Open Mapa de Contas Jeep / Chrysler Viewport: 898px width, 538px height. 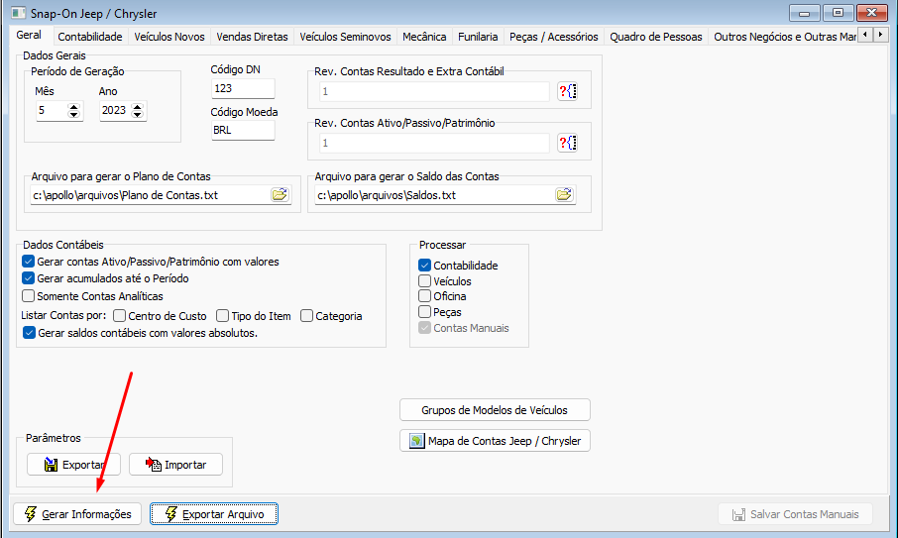click(495, 441)
